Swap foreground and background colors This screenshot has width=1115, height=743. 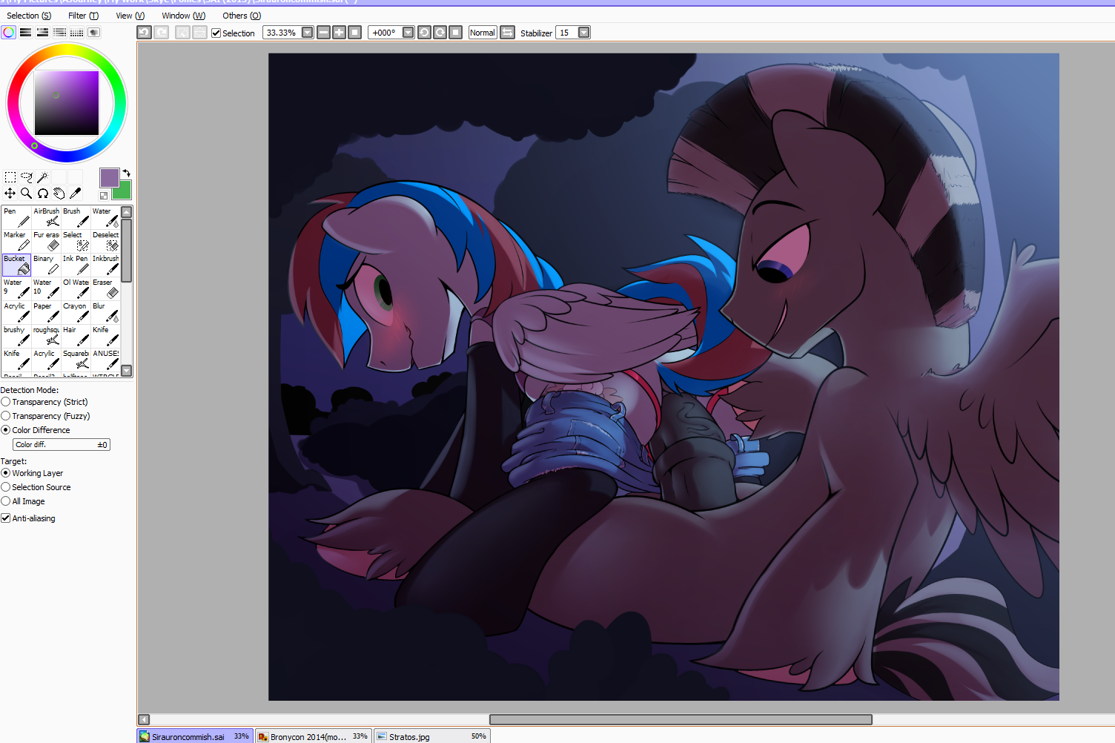pos(127,173)
